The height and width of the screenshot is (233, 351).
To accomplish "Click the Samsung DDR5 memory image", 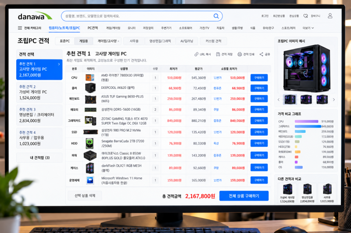I will tap(90, 110).
